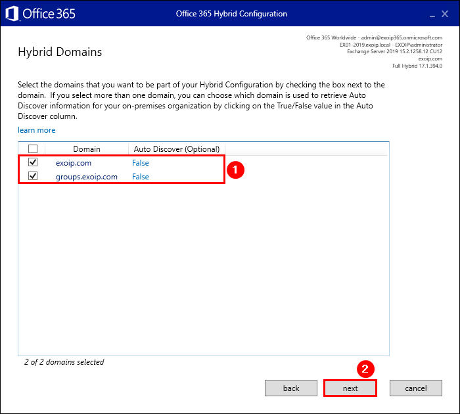Uncheck the exoip.com domain checkbox

[x=33, y=163]
